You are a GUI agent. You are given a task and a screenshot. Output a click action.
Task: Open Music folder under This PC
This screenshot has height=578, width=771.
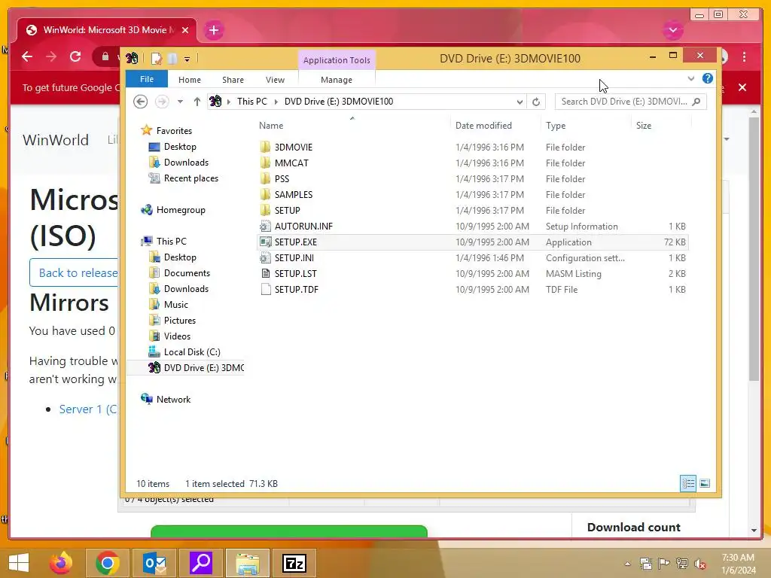click(168, 304)
